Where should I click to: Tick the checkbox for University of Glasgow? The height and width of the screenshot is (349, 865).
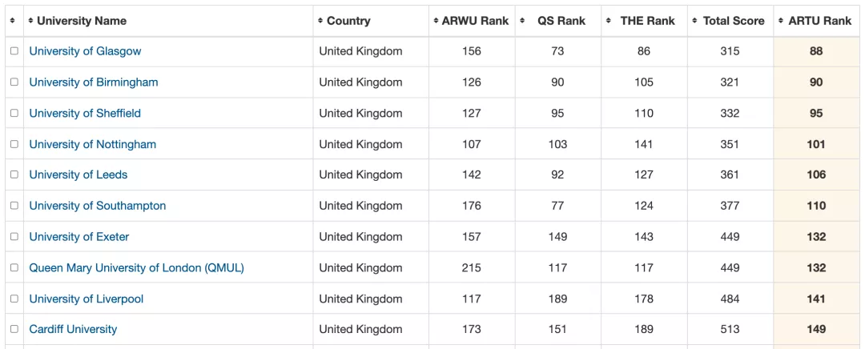[14, 51]
